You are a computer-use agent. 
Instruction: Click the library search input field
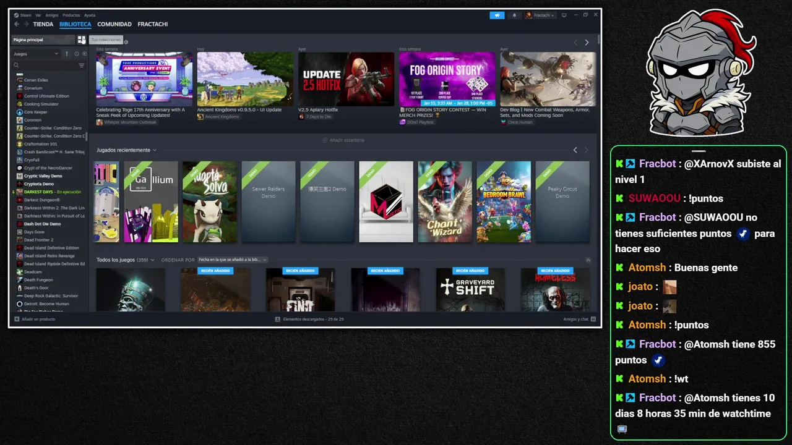[x=48, y=65]
